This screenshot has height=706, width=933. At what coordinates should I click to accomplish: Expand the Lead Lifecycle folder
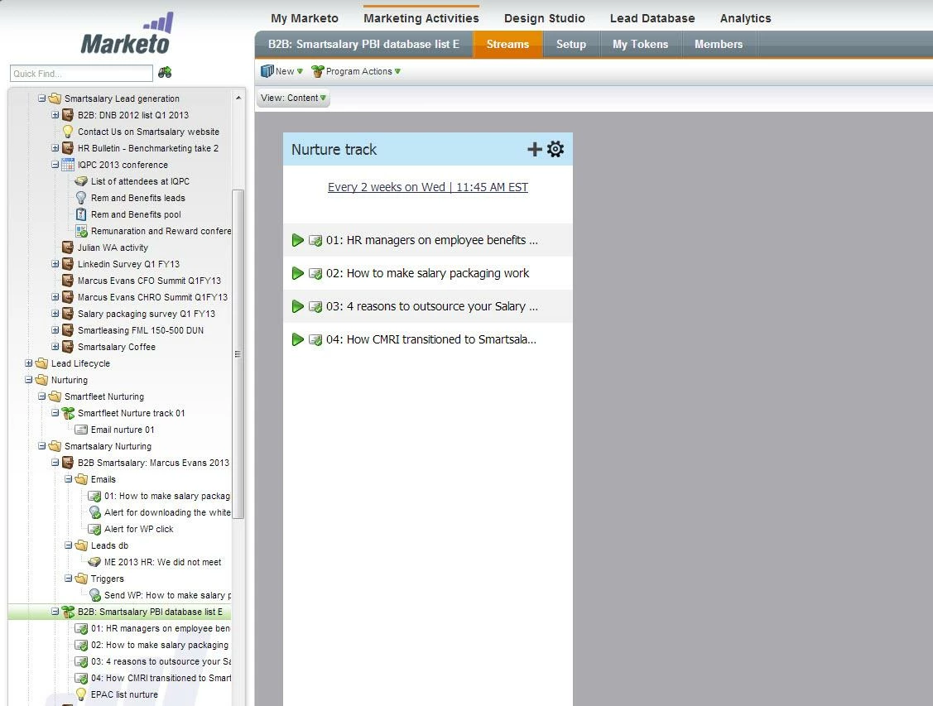click(28, 363)
